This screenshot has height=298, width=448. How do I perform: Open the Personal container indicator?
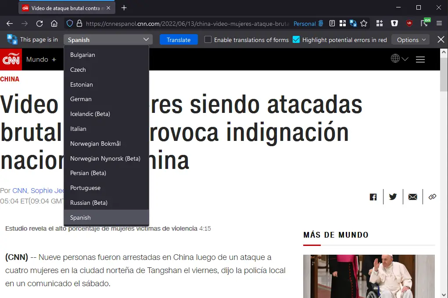click(308, 24)
